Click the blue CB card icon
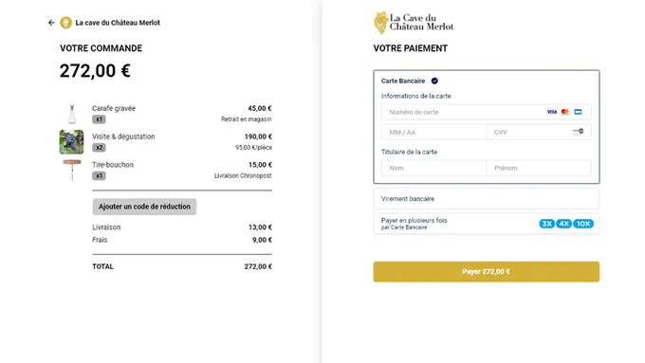 (578, 112)
